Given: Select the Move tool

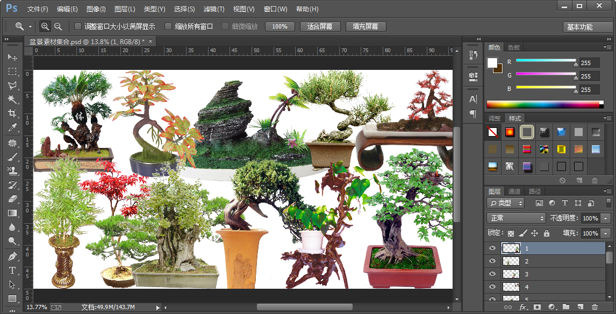Looking at the screenshot, I should coord(12,57).
